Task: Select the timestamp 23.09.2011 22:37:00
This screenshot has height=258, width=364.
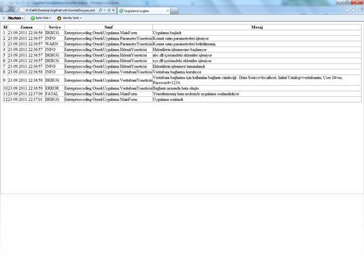Action: pos(26,94)
